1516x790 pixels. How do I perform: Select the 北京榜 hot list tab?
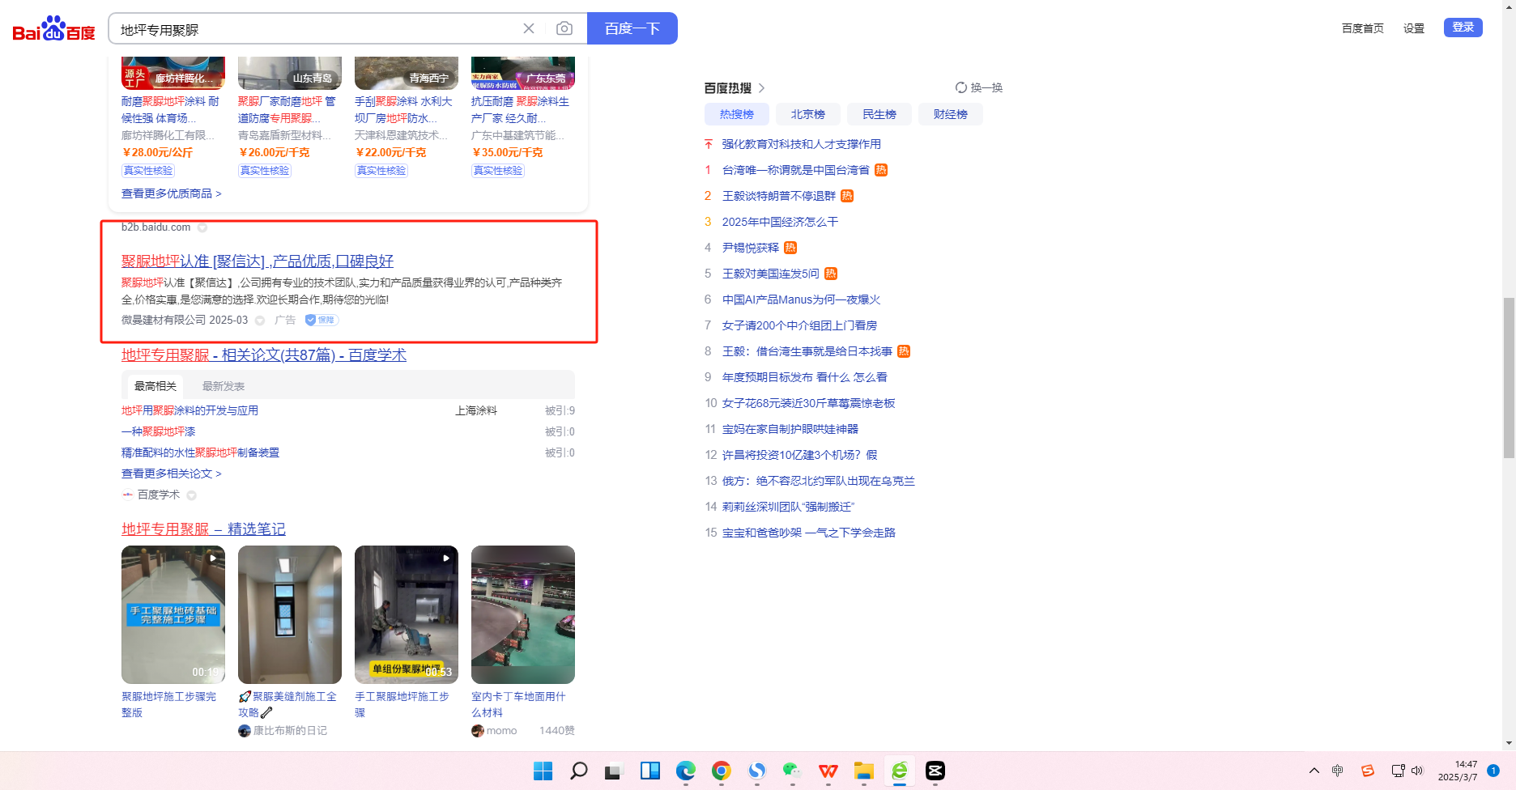[x=807, y=114]
